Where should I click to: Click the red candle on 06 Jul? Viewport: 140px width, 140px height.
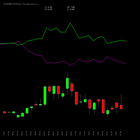(x=59, y=90)
